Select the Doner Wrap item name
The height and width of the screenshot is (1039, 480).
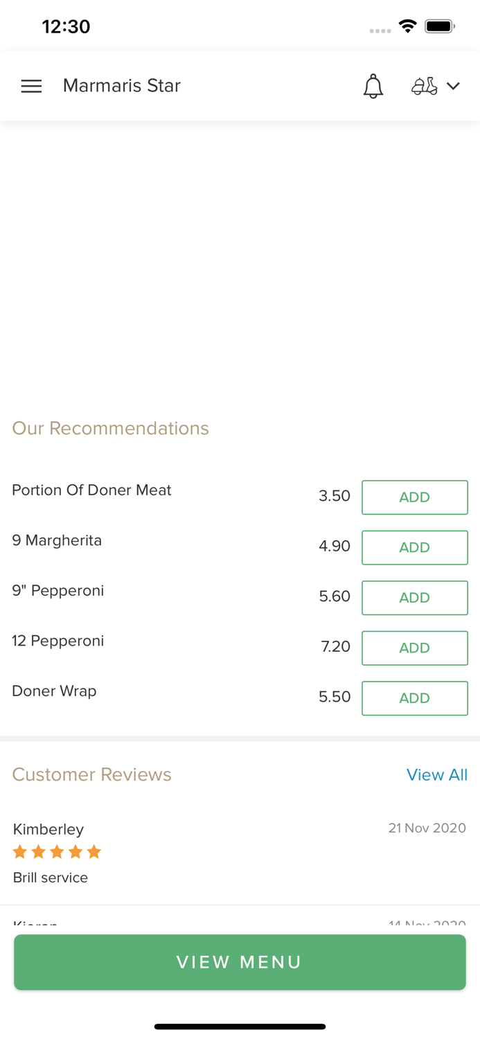pyautogui.click(x=54, y=691)
